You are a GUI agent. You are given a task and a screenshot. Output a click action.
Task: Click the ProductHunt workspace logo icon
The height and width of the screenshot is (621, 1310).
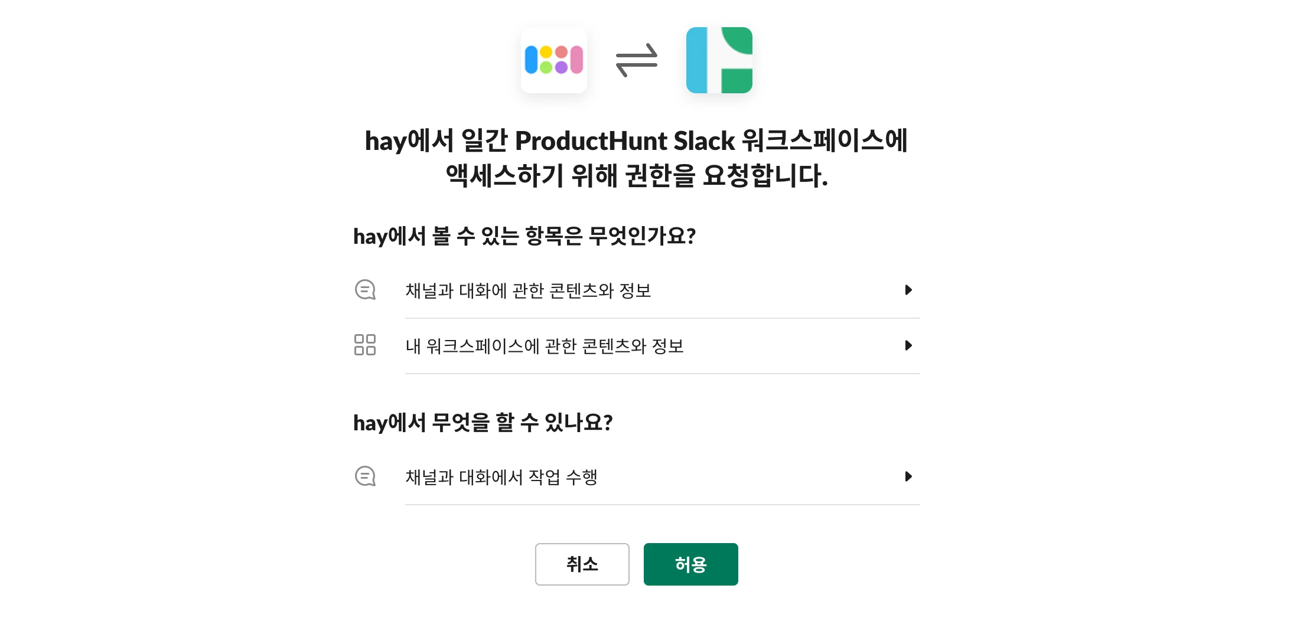pos(719,60)
